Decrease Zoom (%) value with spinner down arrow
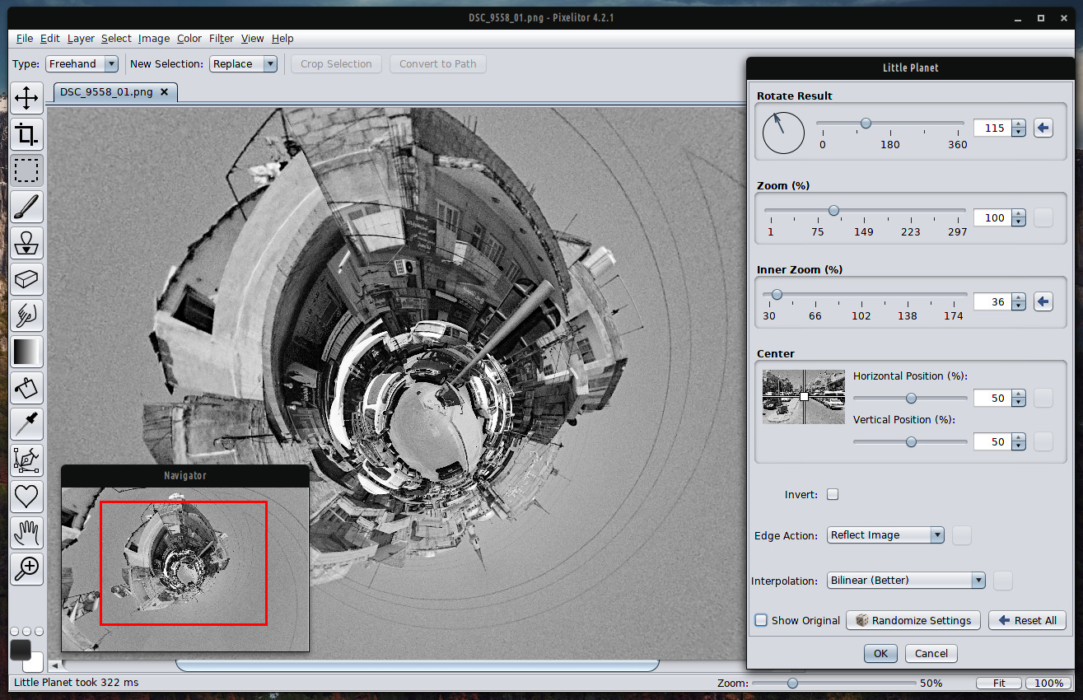Screen dimensions: 1083x700 click(1019, 222)
